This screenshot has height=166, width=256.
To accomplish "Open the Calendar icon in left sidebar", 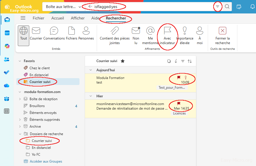I will tap(7, 33).
